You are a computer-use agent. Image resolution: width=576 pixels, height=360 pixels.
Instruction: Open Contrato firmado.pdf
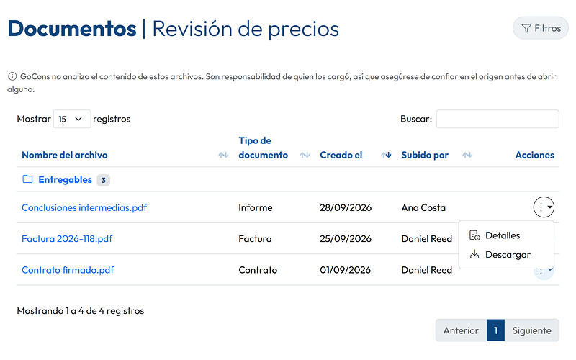(x=68, y=270)
